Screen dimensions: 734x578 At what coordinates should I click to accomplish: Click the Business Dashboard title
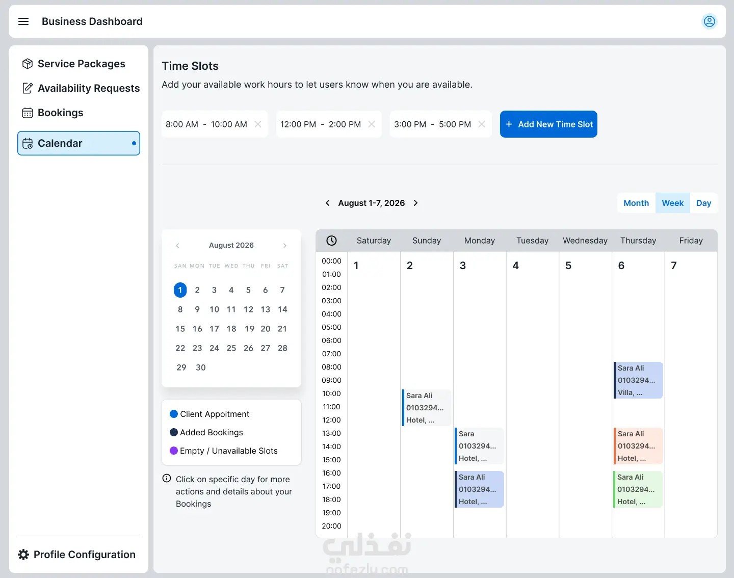tap(92, 21)
